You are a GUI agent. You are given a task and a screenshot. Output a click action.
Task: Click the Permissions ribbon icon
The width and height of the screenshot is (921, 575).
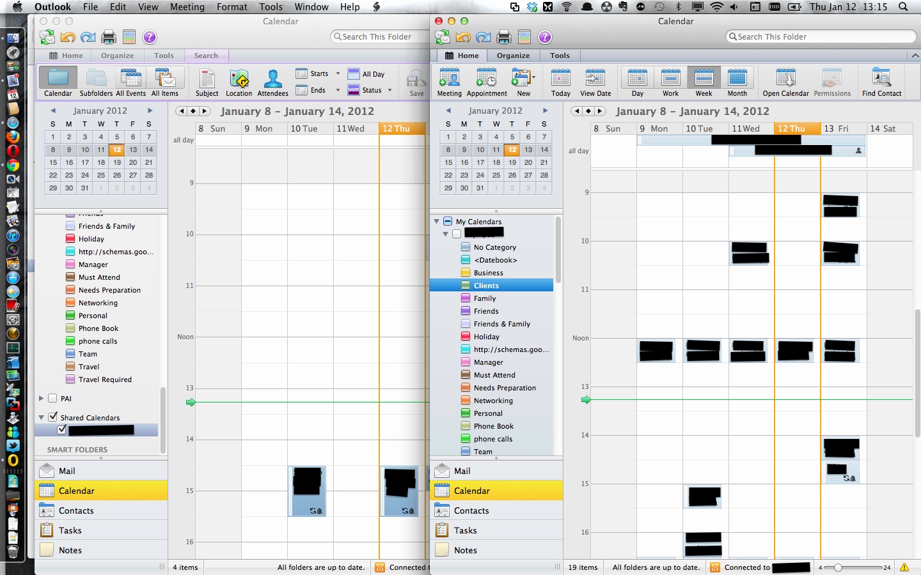832,82
